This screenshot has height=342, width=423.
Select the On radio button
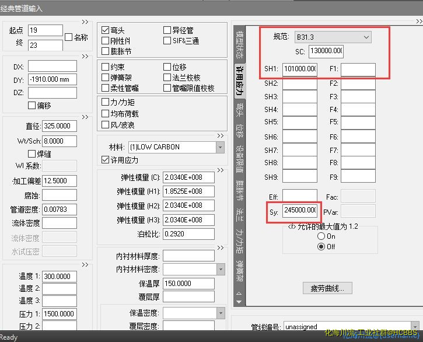click(x=320, y=236)
